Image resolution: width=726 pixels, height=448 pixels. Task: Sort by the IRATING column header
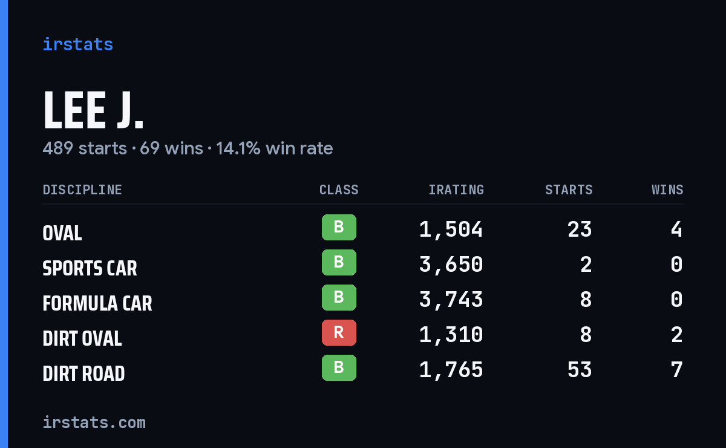click(456, 190)
